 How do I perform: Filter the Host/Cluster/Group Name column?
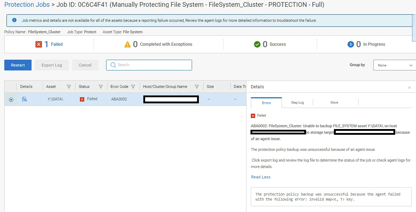(x=197, y=87)
